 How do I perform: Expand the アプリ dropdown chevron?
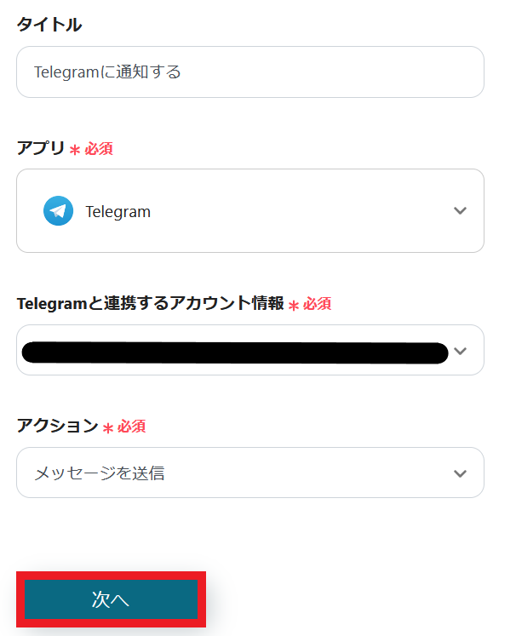click(461, 211)
